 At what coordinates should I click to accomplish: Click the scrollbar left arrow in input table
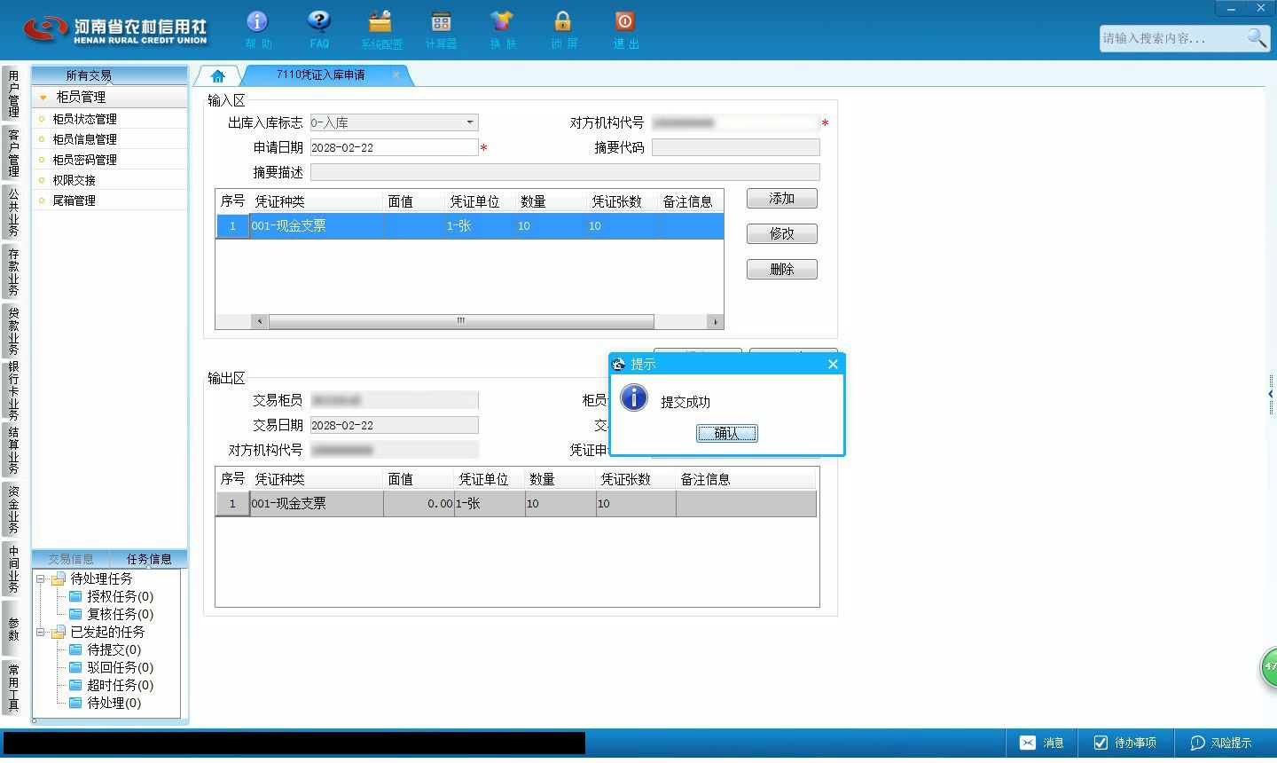tap(259, 321)
